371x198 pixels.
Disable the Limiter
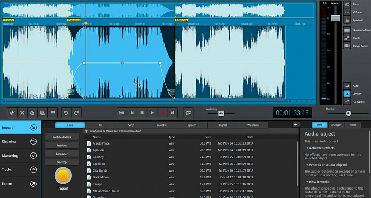coord(347,94)
